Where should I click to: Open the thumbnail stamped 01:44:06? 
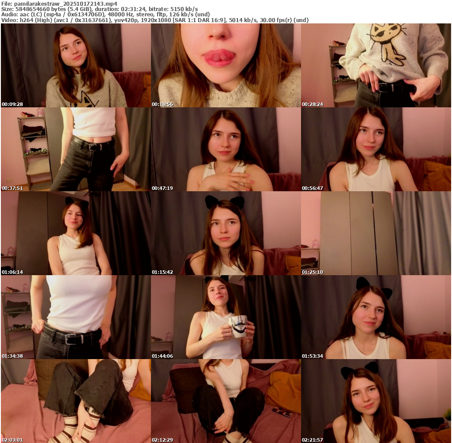click(x=226, y=317)
